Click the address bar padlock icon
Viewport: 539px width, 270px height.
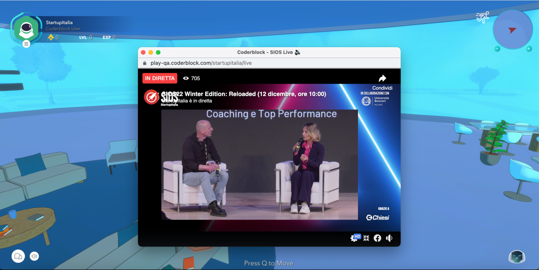coord(145,63)
